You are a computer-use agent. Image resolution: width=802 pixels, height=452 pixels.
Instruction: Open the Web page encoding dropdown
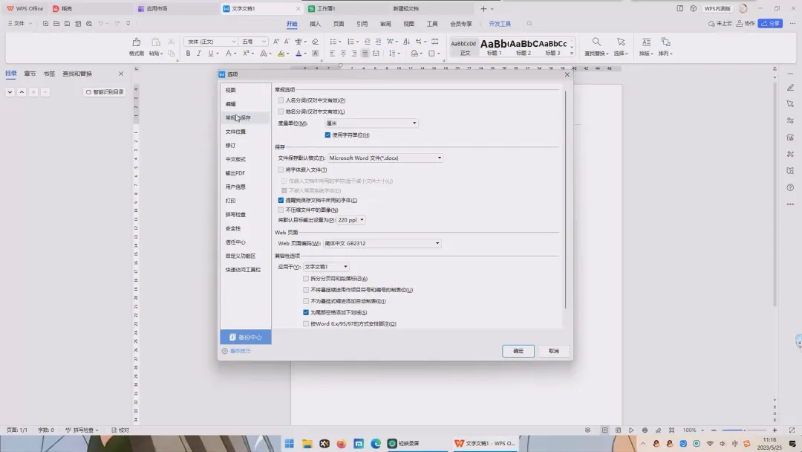click(382, 244)
